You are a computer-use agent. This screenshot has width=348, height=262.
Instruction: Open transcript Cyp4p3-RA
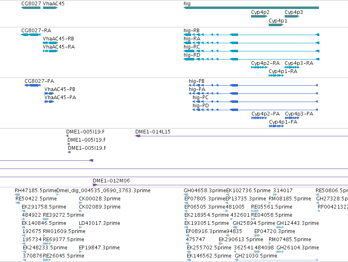[x=292, y=67]
